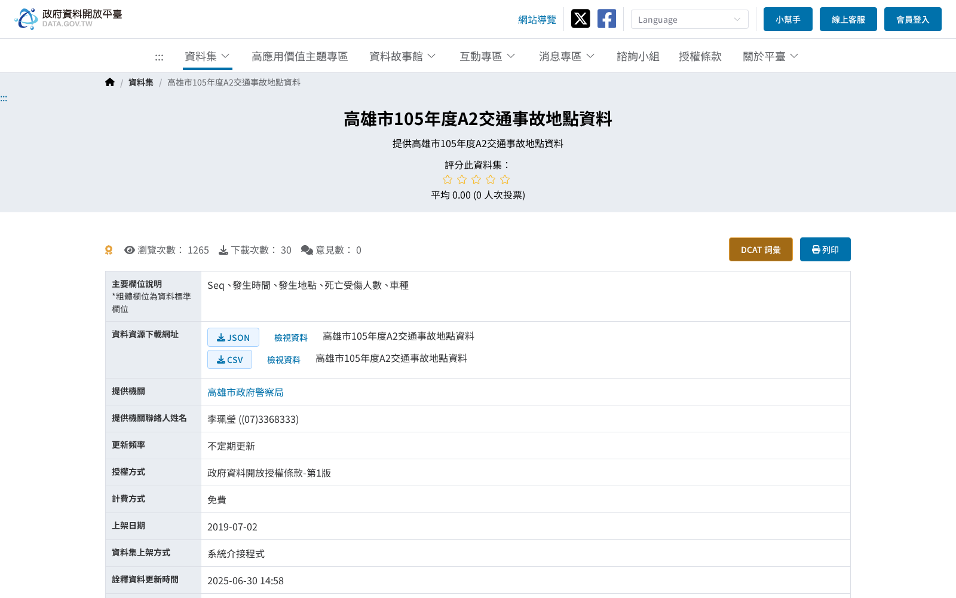
Task: Open 高應用價值主題專區 menu item
Action: pyautogui.click(x=299, y=56)
